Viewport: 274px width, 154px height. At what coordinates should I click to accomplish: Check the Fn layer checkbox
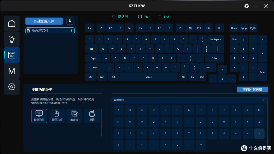[x=140, y=17]
